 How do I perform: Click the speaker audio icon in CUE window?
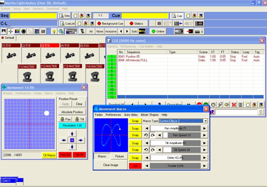tap(227, 105)
